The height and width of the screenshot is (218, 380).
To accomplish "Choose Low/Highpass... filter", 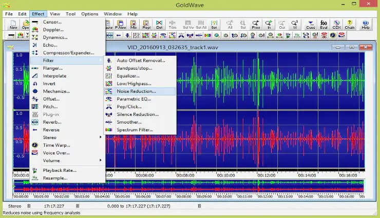I will tap(140, 84).
